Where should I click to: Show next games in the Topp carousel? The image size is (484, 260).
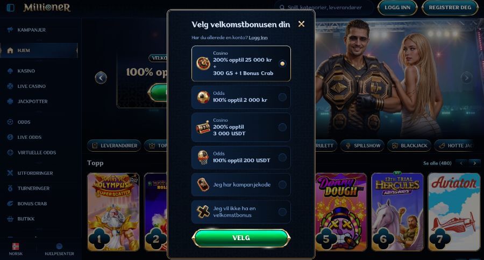point(474,163)
